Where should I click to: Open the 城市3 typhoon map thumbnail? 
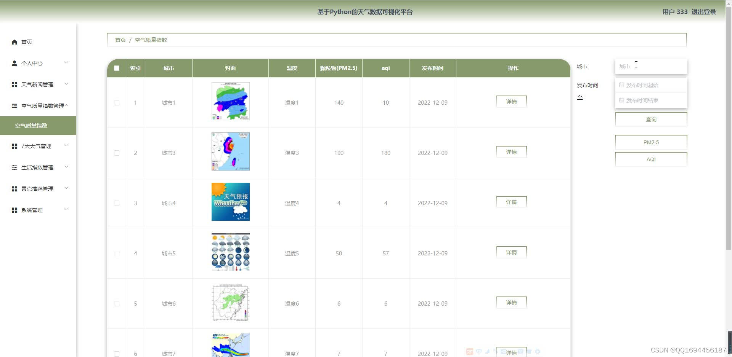click(x=231, y=151)
